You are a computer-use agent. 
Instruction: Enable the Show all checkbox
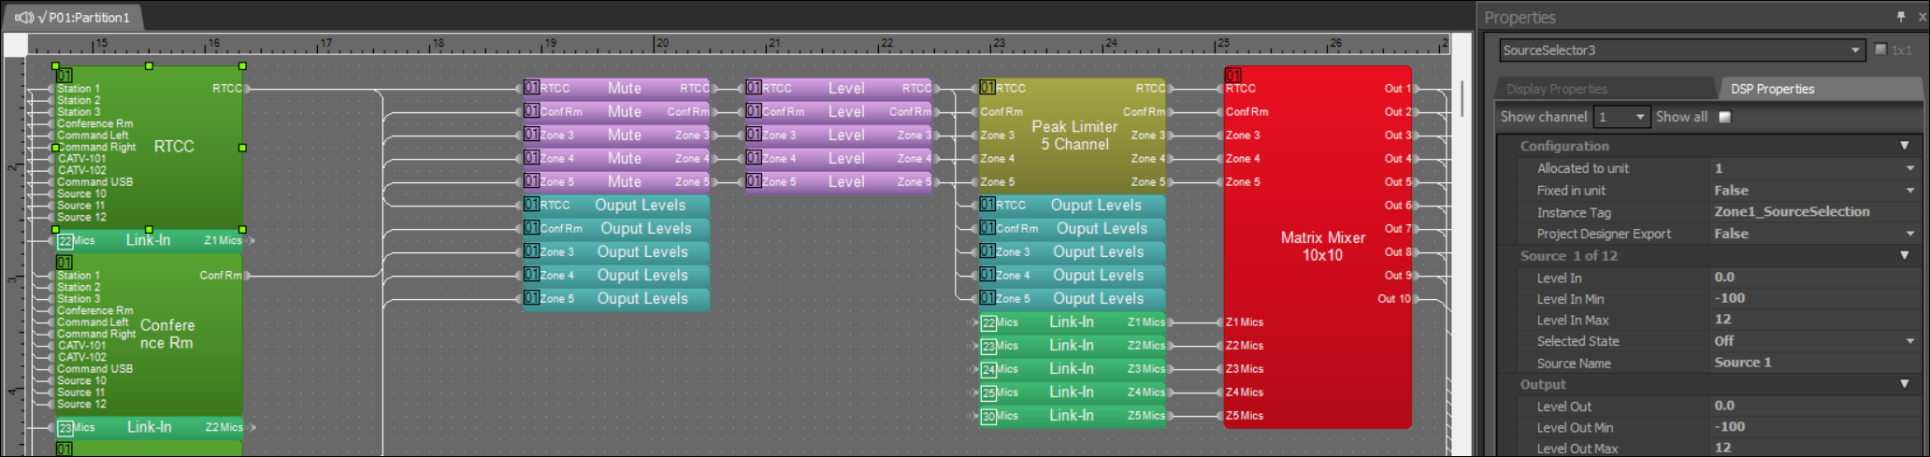click(x=1725, y=117)
